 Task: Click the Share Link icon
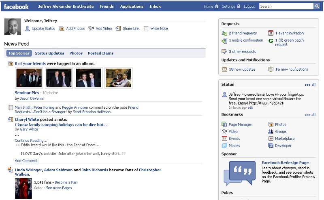pos(118,29)
